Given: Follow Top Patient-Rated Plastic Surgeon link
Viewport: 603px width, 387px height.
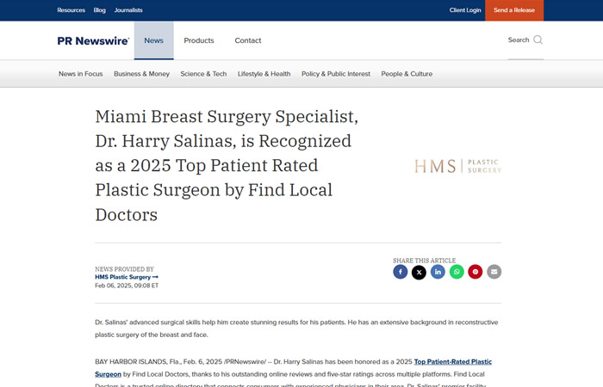Looking at the screenshot, I should [x=452, y=362].
